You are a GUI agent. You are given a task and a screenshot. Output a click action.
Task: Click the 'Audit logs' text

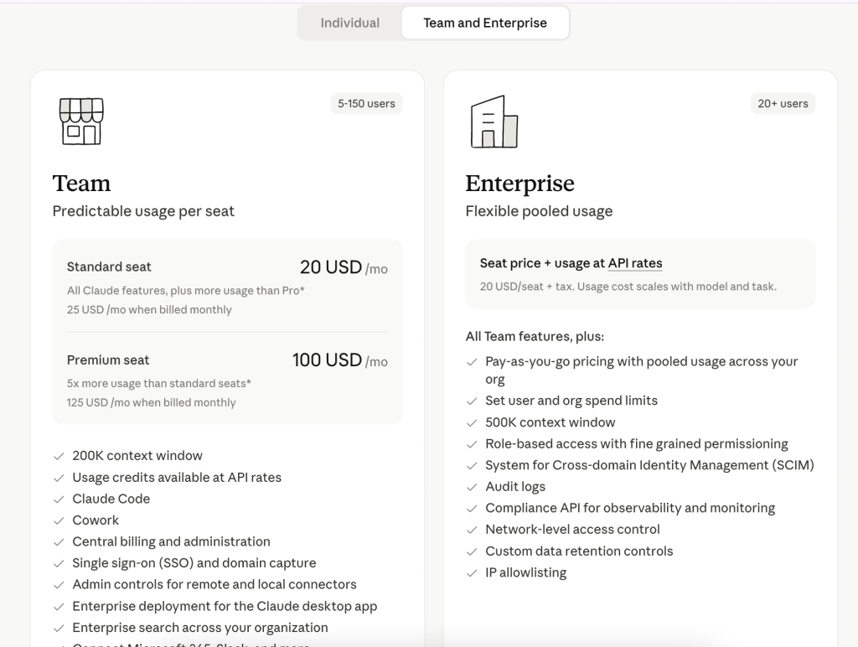(515, 487)
